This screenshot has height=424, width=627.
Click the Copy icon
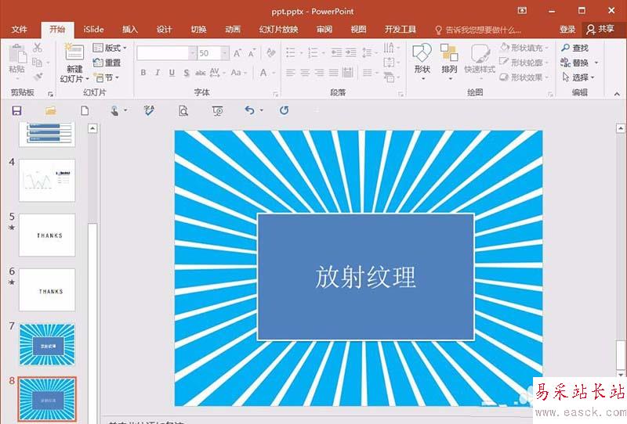click(x=37, y=62)
